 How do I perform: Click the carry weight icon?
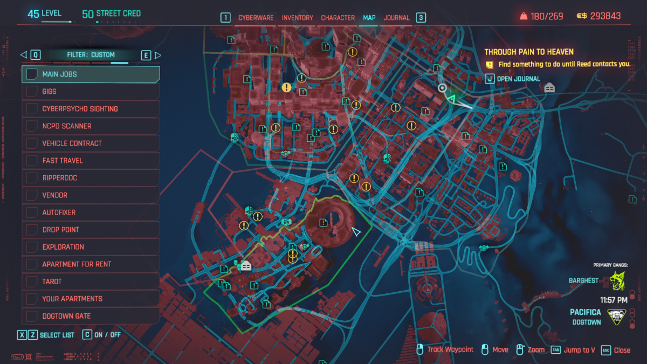click(523, 16)
